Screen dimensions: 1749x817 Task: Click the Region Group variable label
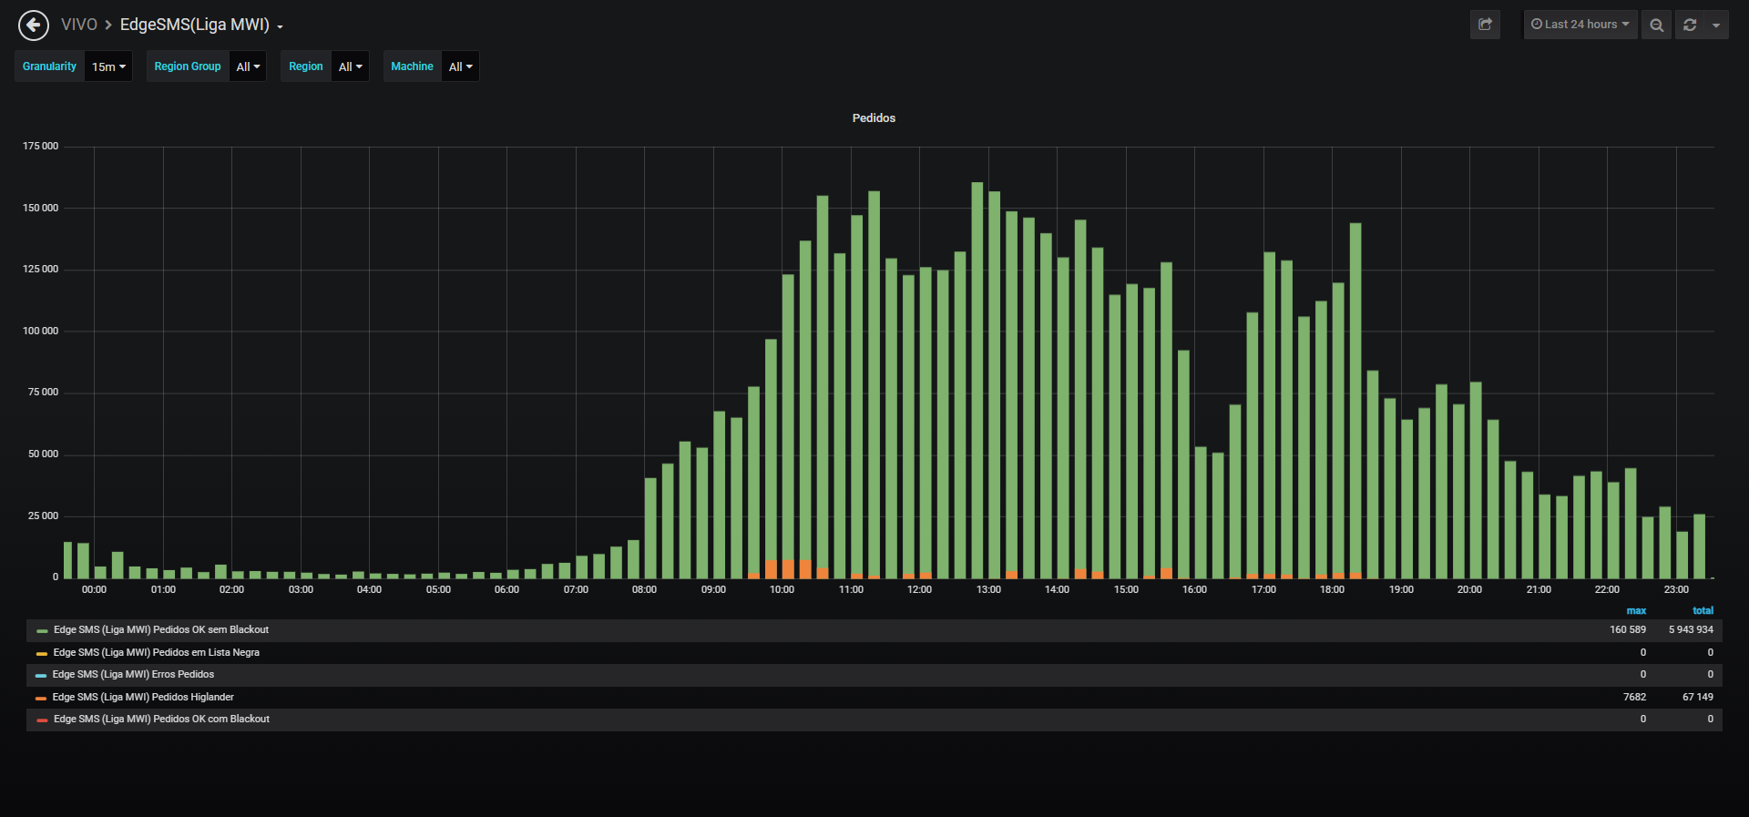tap(188, 66)
